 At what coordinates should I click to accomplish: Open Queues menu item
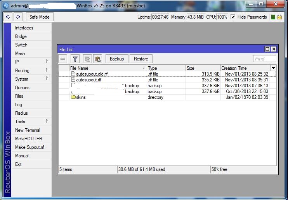point(31,88)
